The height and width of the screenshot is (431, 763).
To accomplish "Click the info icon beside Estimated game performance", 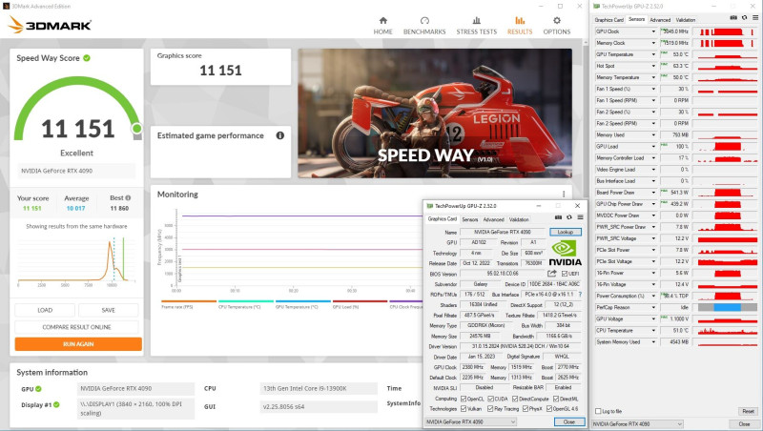I will [279, 135].
